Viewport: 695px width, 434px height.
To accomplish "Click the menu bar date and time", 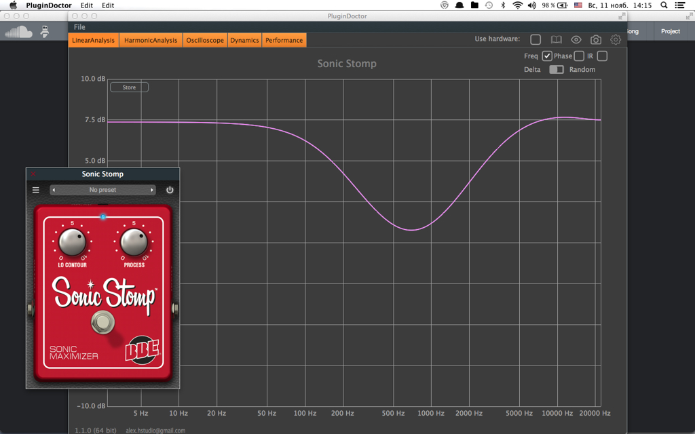I will (620, 5).
